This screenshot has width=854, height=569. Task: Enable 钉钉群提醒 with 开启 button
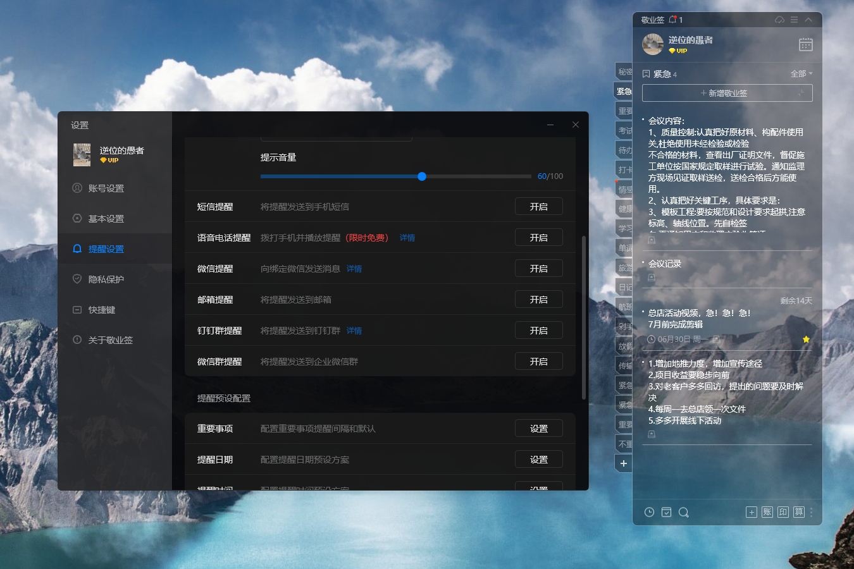point(538,331)
